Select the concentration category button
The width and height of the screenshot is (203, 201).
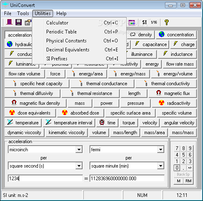pos(176,35)
